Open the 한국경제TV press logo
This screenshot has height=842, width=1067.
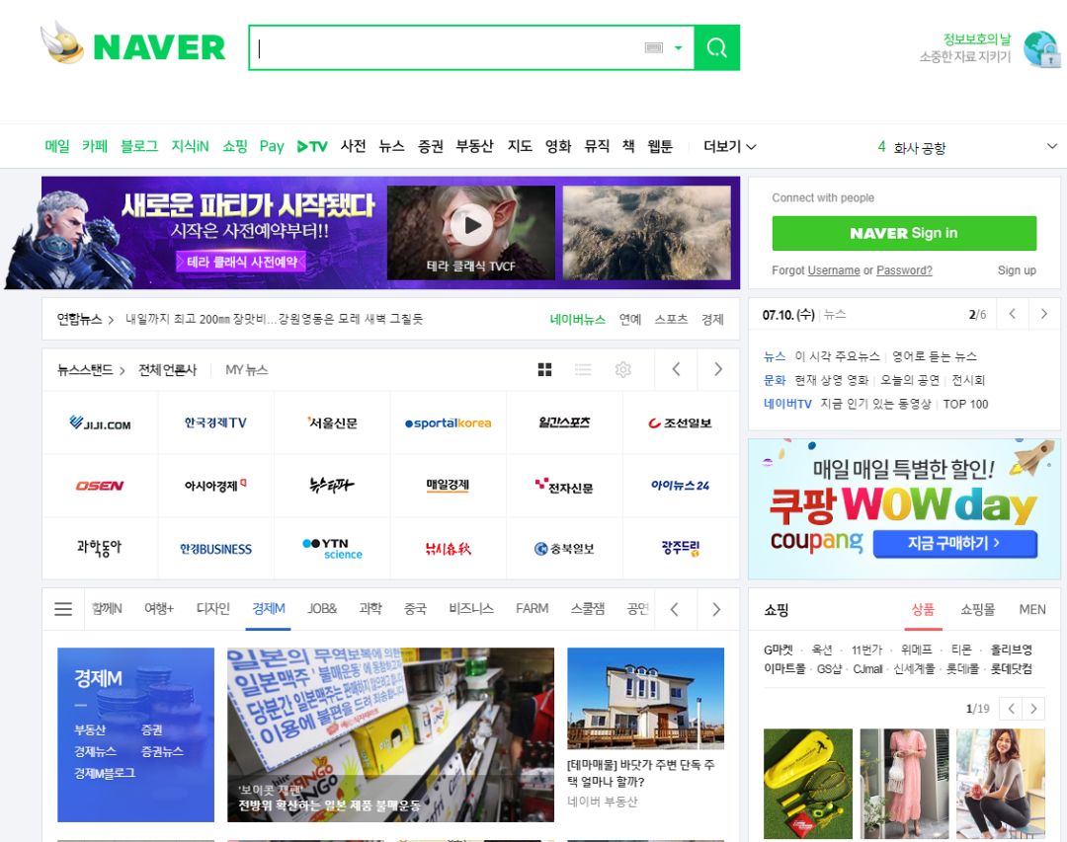(x=215, y=423)
